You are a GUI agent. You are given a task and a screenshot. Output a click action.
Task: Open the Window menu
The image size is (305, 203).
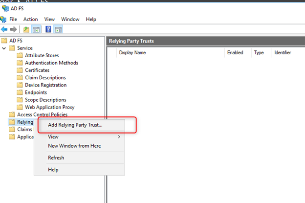[x=70, y=19]
